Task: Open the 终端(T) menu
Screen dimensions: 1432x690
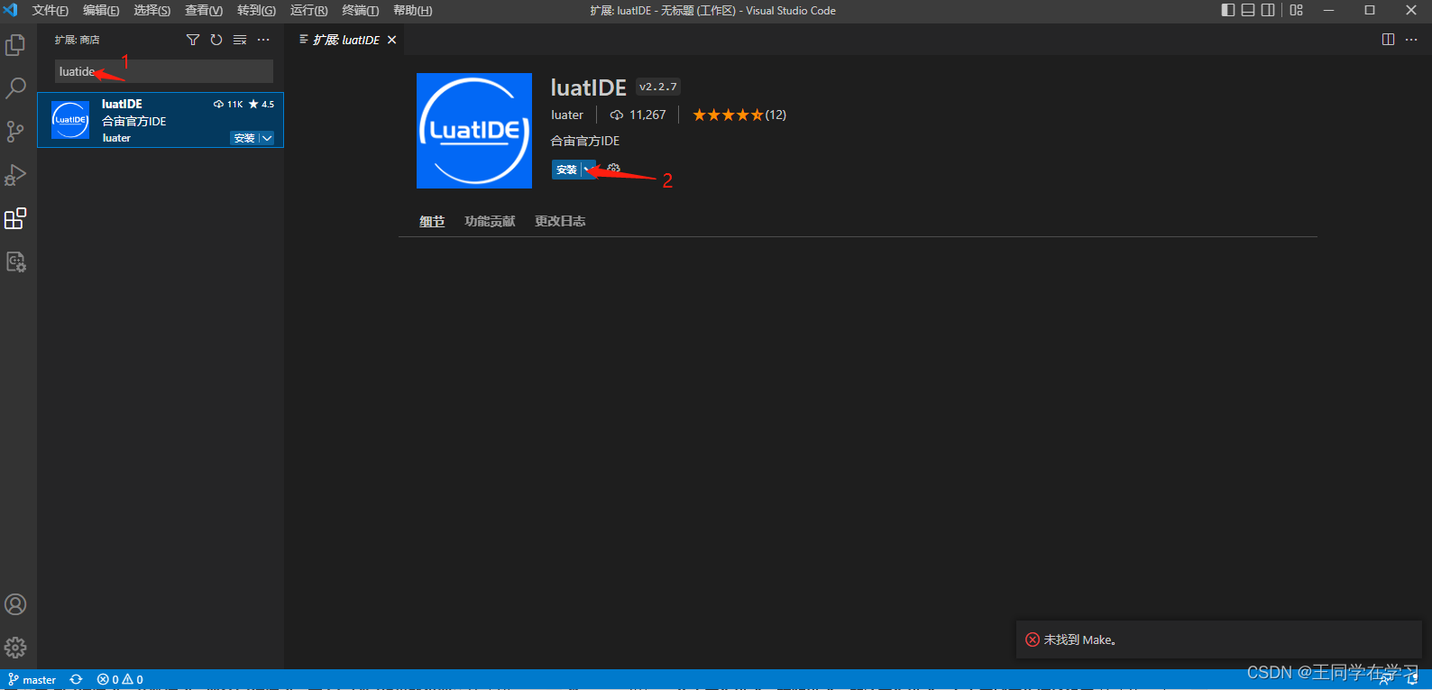Action: pos(361,11)
